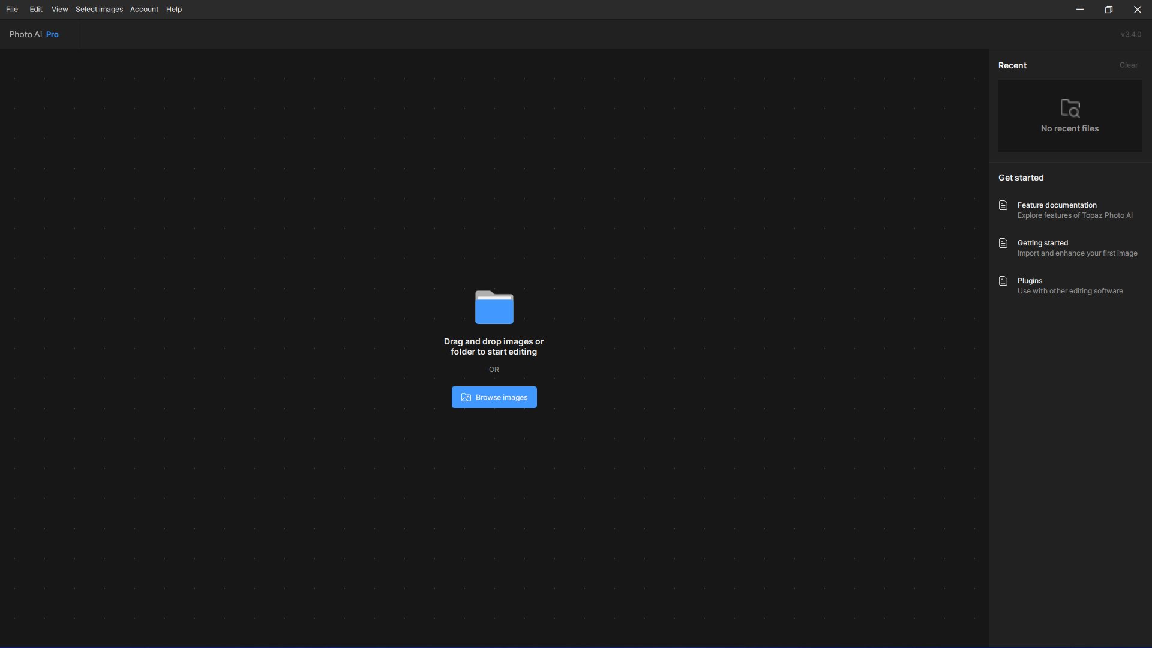Open the Edit menu

[36, 10]
